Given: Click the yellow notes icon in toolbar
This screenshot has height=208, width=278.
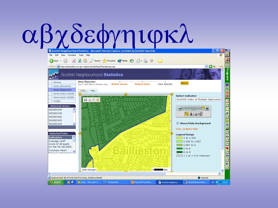Looking at the screenshot, I should pyautogui.click(x=160, y=61).
